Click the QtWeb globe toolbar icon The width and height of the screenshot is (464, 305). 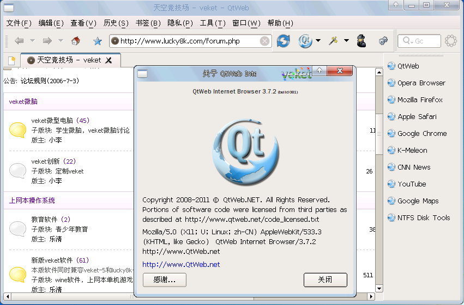305,41
